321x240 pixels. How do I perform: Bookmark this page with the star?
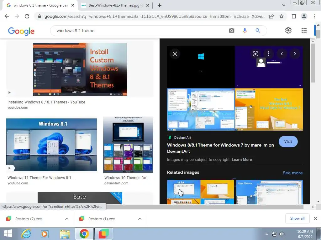(282, 16)
